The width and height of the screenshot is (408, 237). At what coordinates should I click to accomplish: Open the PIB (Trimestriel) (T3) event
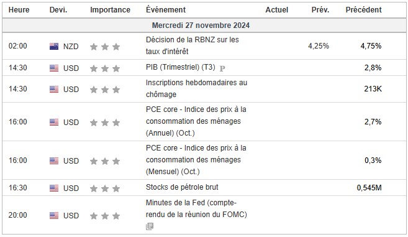coord(181,67)
